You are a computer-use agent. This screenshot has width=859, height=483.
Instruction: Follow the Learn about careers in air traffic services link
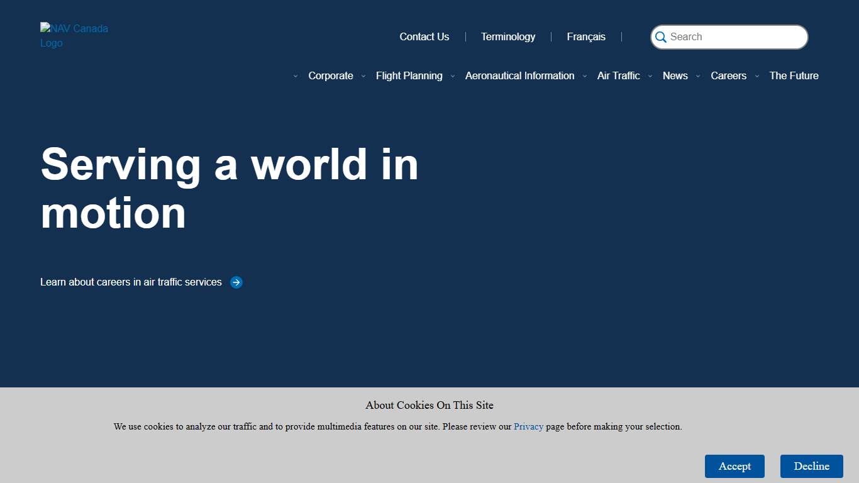(131, 282)
